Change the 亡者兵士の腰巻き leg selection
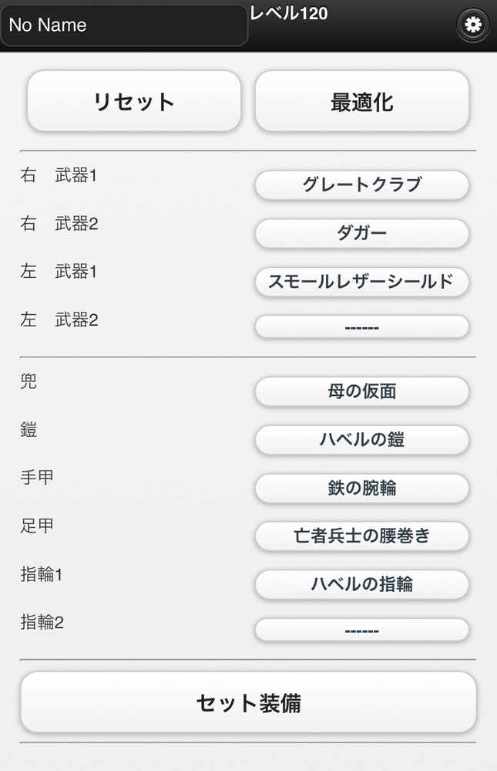 pos(362,536)
